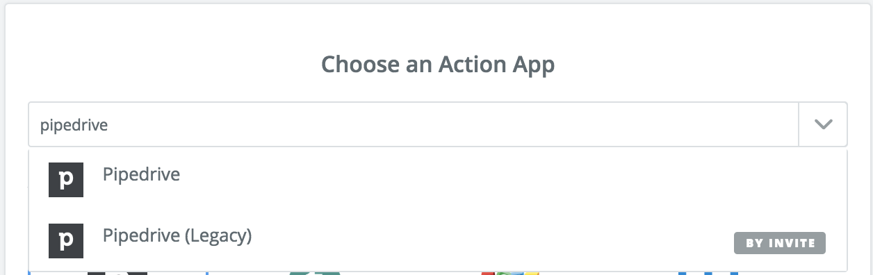
Task: Click the gray BY INVITE badge
Action: [780, 242]
